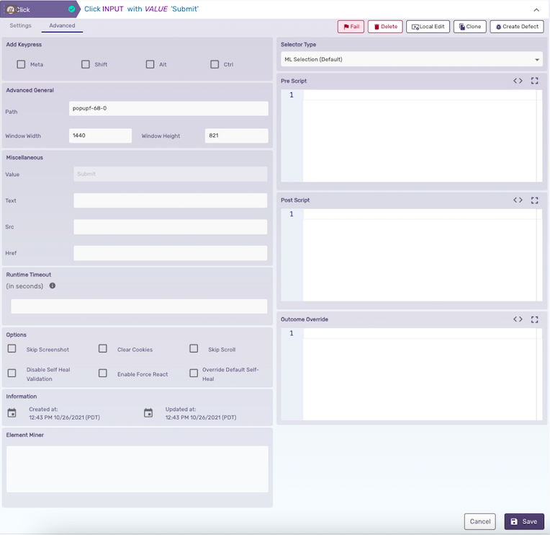Viewport: 550px width, 535px height.
Task: Click the Click step type badge icon
Action: point(11,9)
